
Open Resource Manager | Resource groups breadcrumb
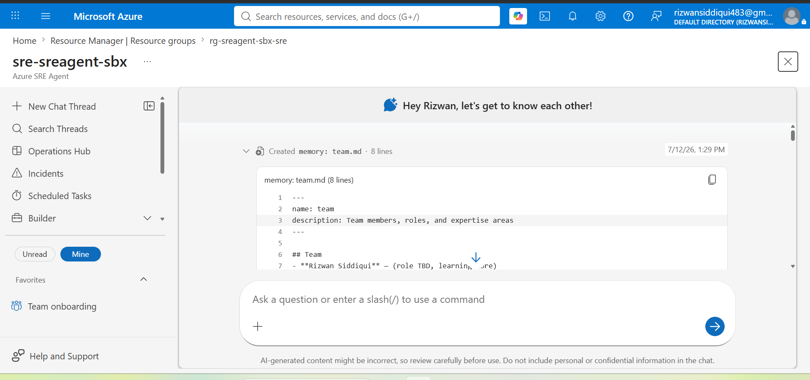tap(123, 40)
